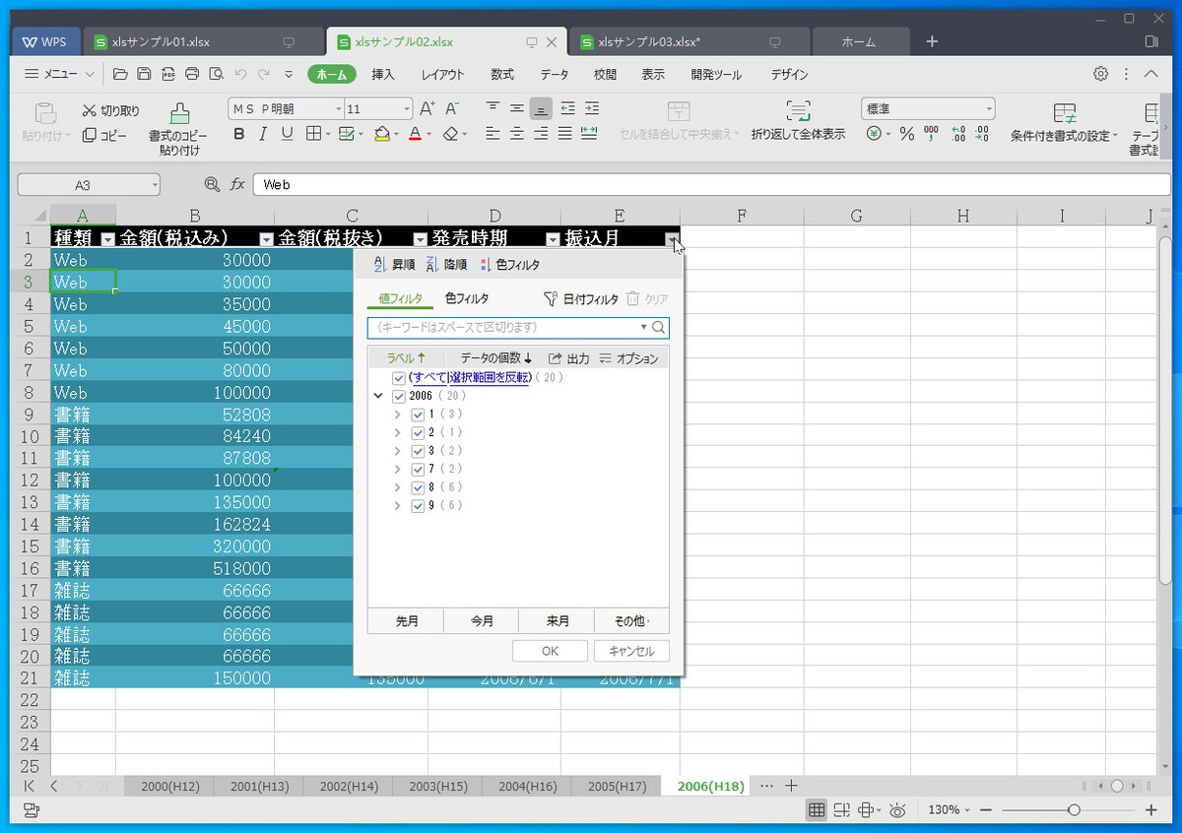This screenshot has height=833, width=1182.
Task: Click キャンセル in the filter panel
Action: coord(631,651)
